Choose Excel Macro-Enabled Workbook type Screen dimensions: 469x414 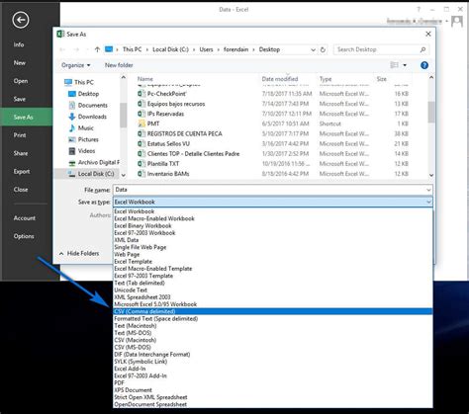click(272, 218)
